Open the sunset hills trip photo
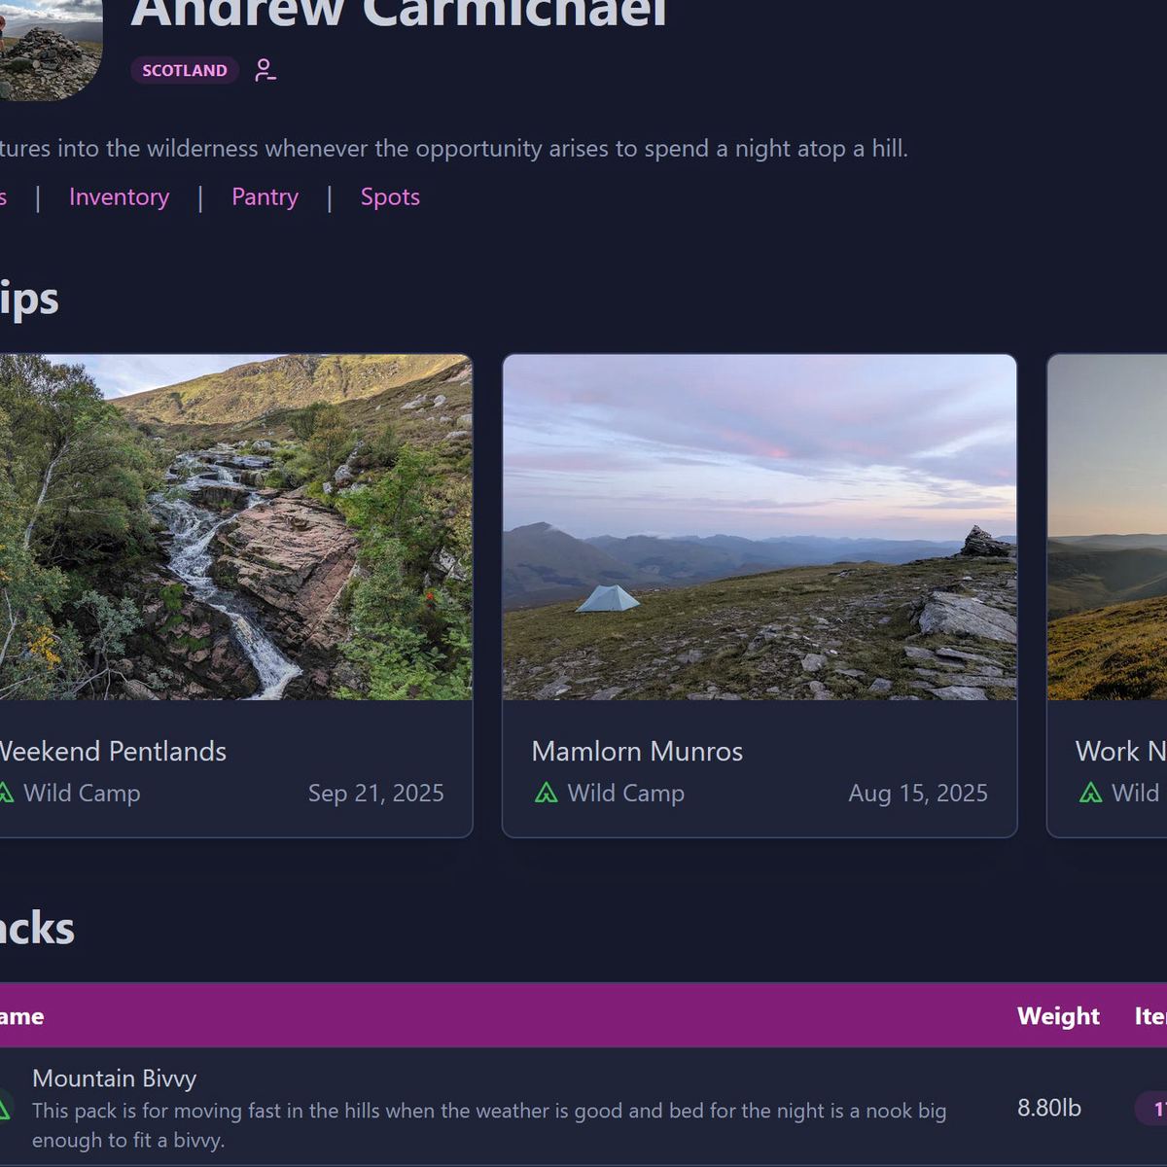1167x1167 pixels. (1109, 526)
